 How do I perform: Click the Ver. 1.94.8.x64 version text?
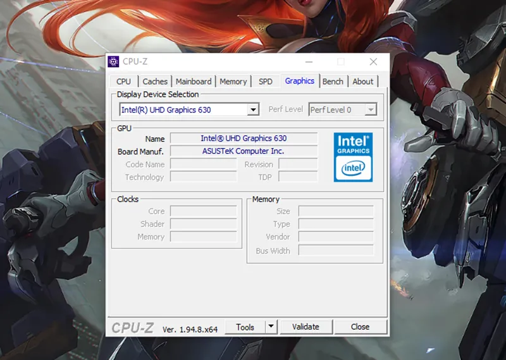(190, 330)
